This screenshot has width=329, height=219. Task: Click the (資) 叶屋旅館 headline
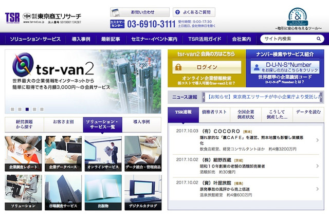[216, 183]
